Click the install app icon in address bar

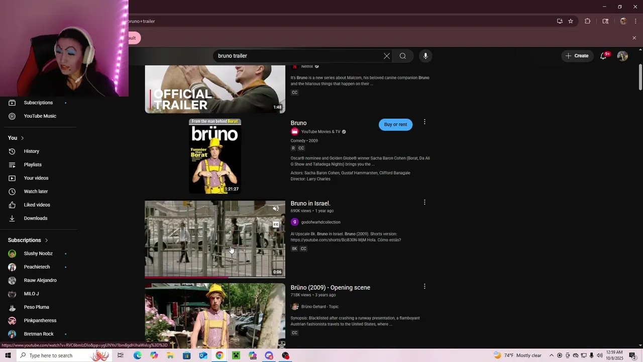pos(560,21)
